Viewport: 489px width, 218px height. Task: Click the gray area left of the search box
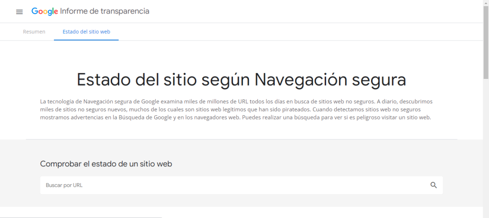point(20,185)
